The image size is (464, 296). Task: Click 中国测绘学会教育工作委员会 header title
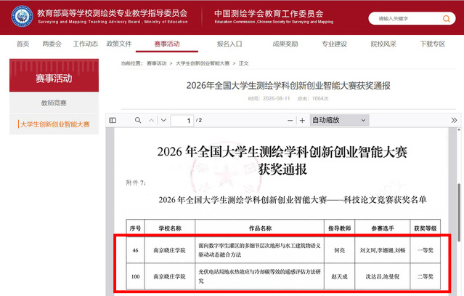(269, 13)
